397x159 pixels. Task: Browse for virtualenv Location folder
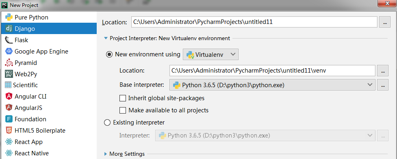383,71
